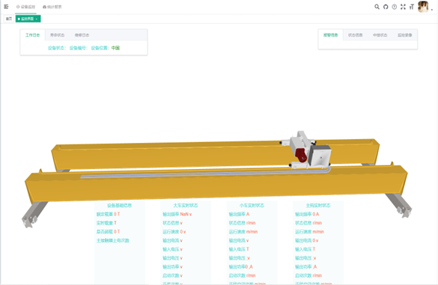
Task: Click the question-mark help icon
Action: tap(394, 7)
